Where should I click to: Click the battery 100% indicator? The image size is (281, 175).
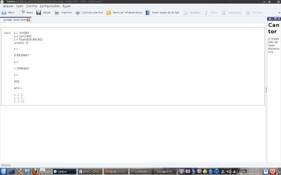[x=242, y=171]
